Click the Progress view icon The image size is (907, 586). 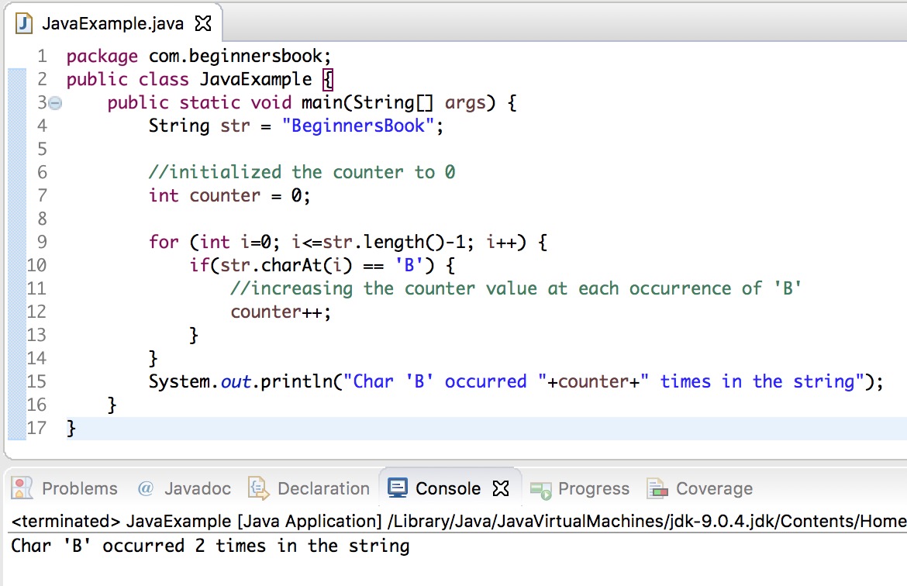coord(543,488)
